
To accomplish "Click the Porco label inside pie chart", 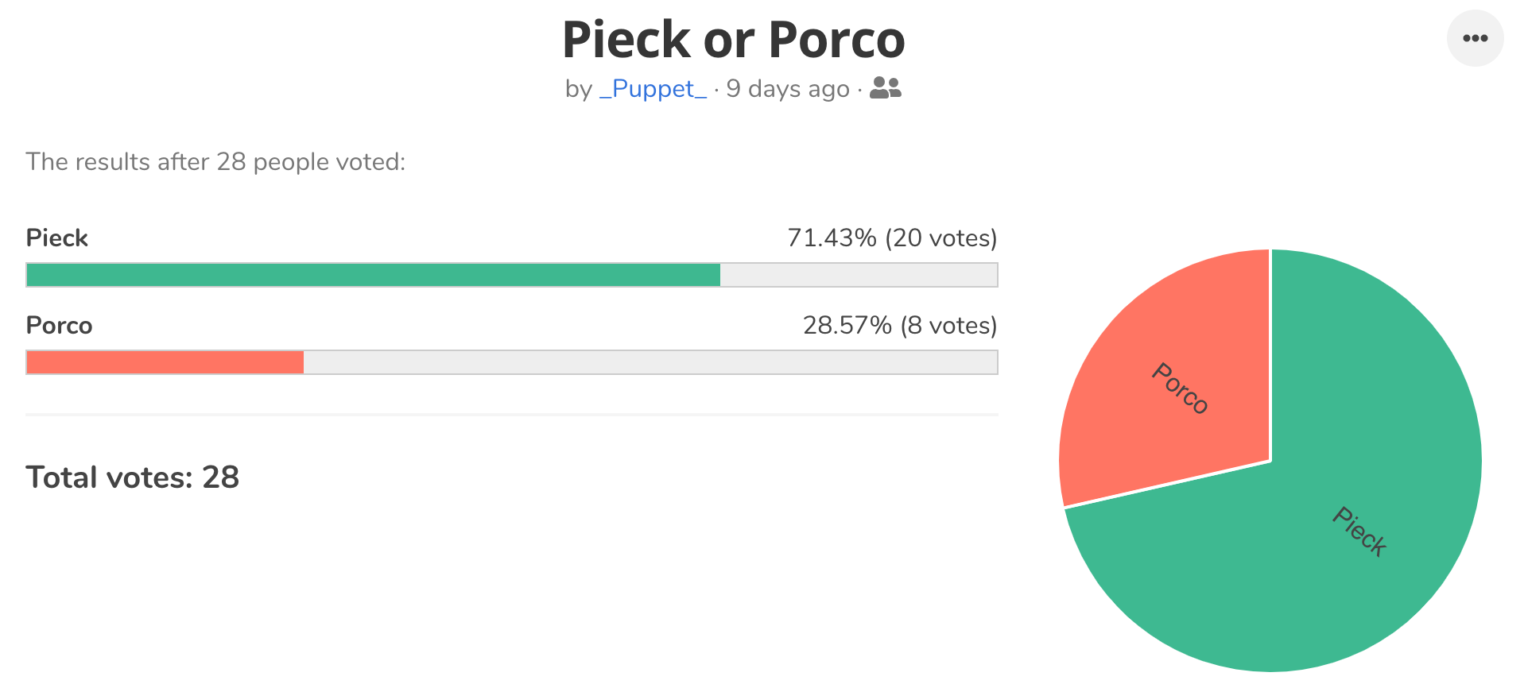I will 1181,388.
